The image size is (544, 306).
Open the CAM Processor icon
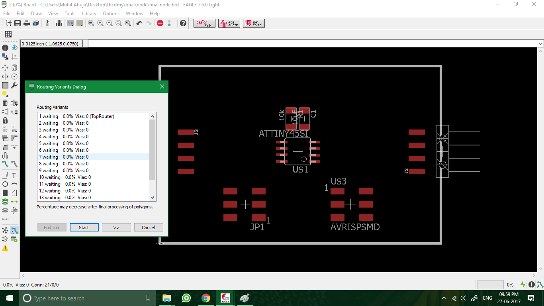36,23
